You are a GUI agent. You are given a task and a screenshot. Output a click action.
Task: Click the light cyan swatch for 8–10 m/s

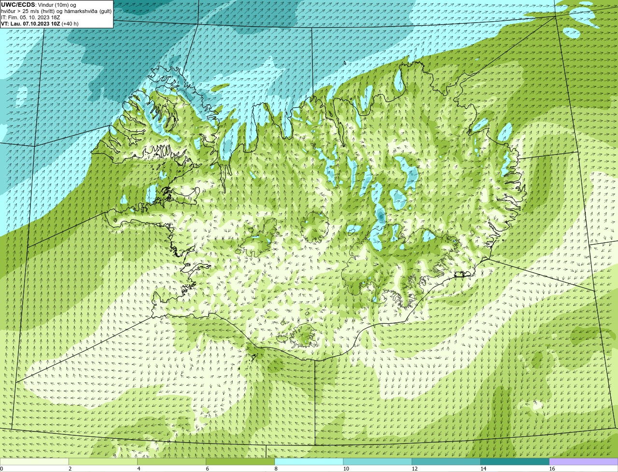[x=309, y=462]
